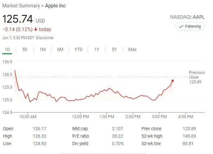Click the 52-wk high value 145.09
Viewport: 213px width, 154px height.
point(189,136)
